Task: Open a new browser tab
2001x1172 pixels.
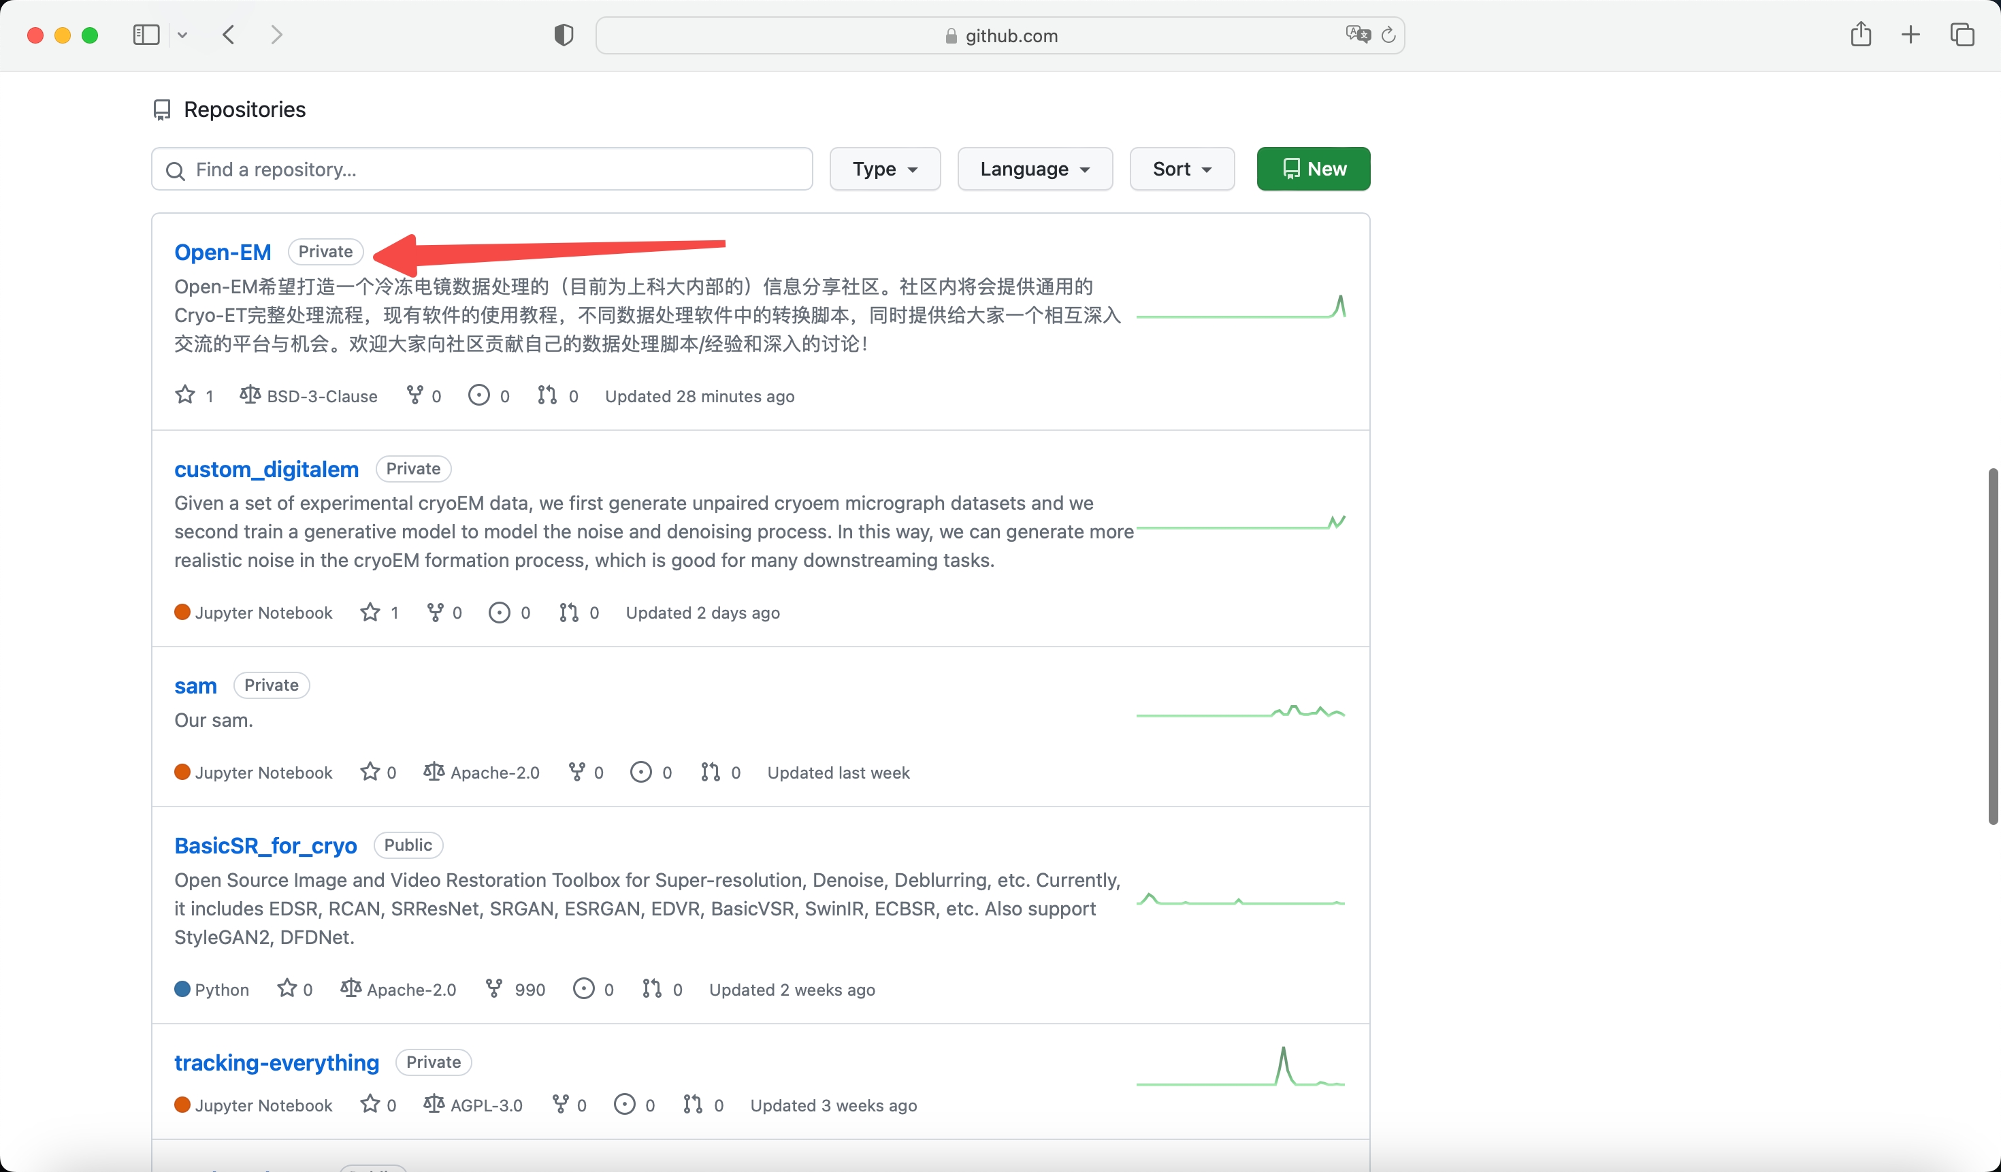Action: click(1910, 35)
